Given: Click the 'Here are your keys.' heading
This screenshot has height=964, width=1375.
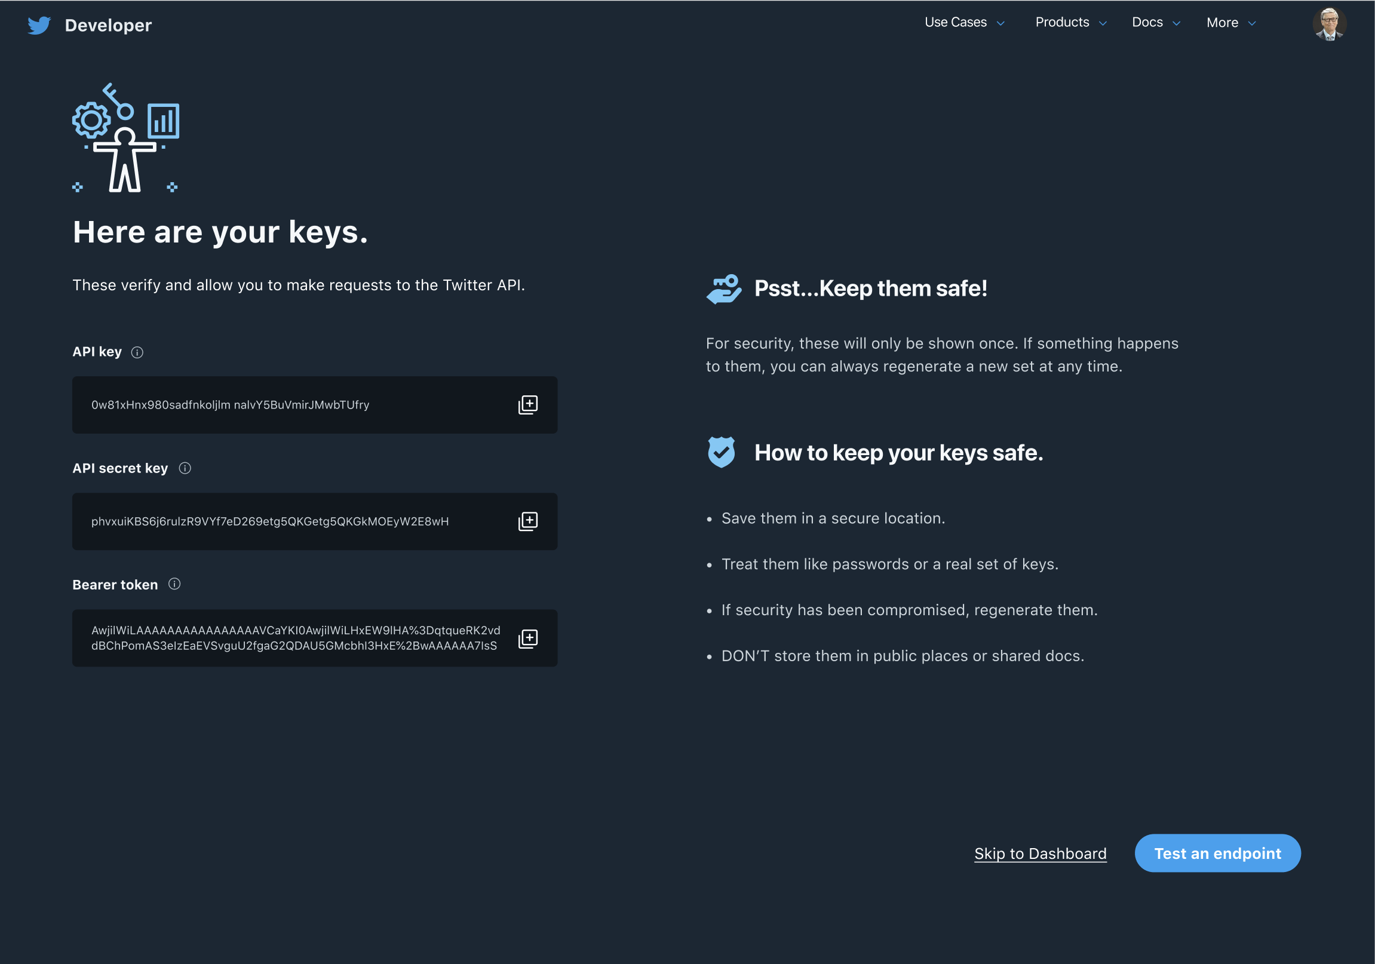Looking at the screenshot, I should click(x=220, y=232).
